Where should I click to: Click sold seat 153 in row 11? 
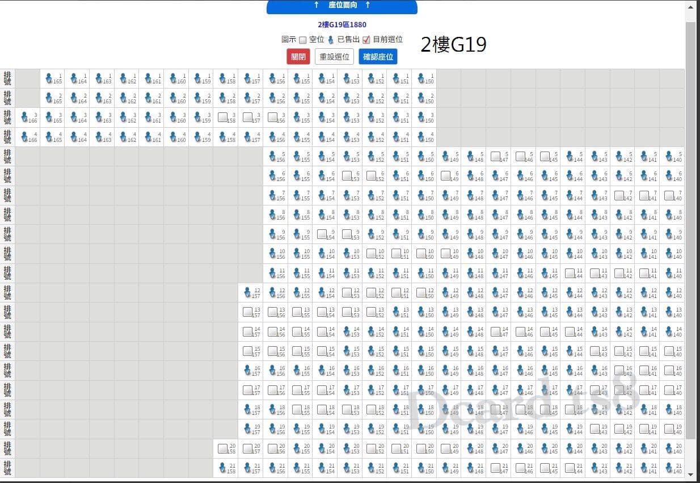click(347, 272)
